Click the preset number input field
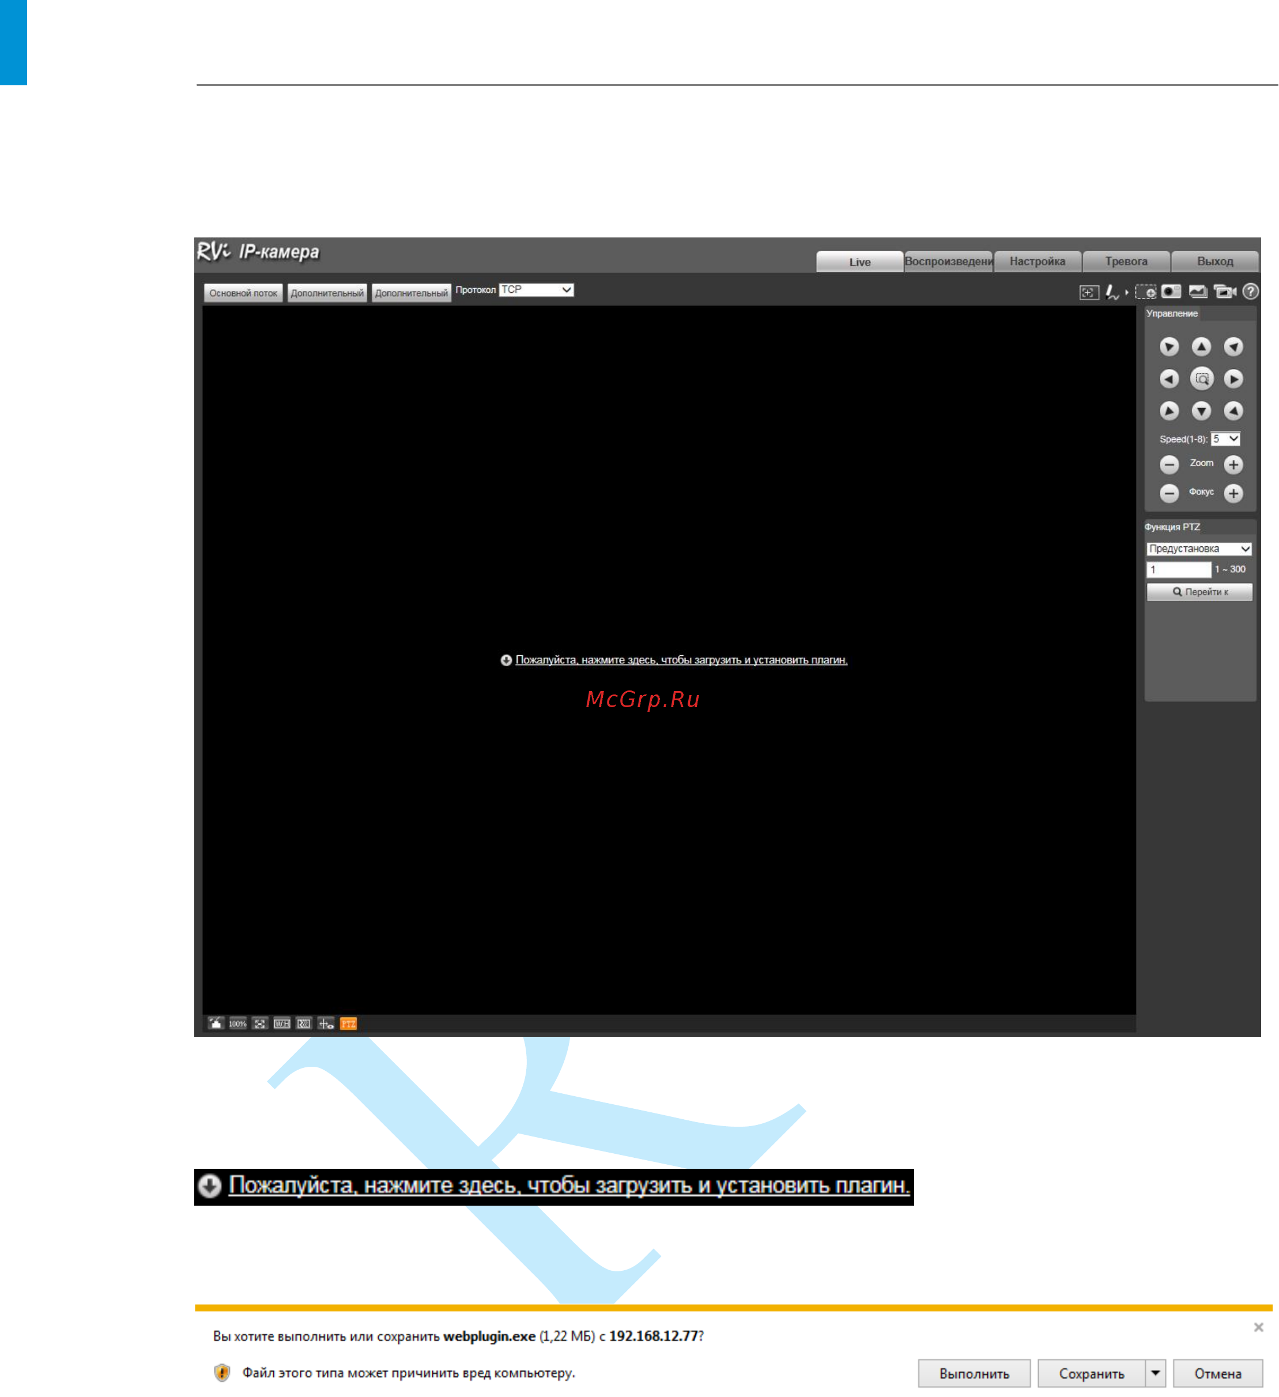The image size is (1279, 1397). [x=1178, y=569]
